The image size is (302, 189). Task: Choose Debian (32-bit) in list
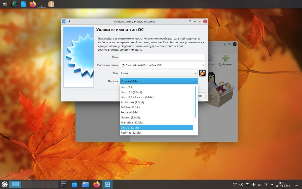tap(157, 107)
